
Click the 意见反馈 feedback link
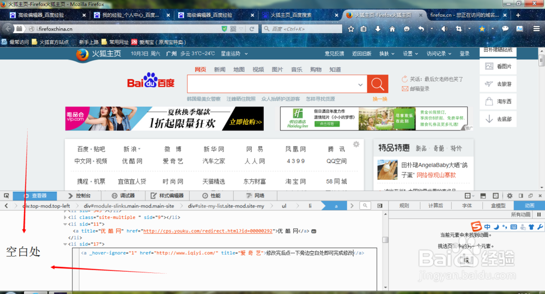click(335, 54)
